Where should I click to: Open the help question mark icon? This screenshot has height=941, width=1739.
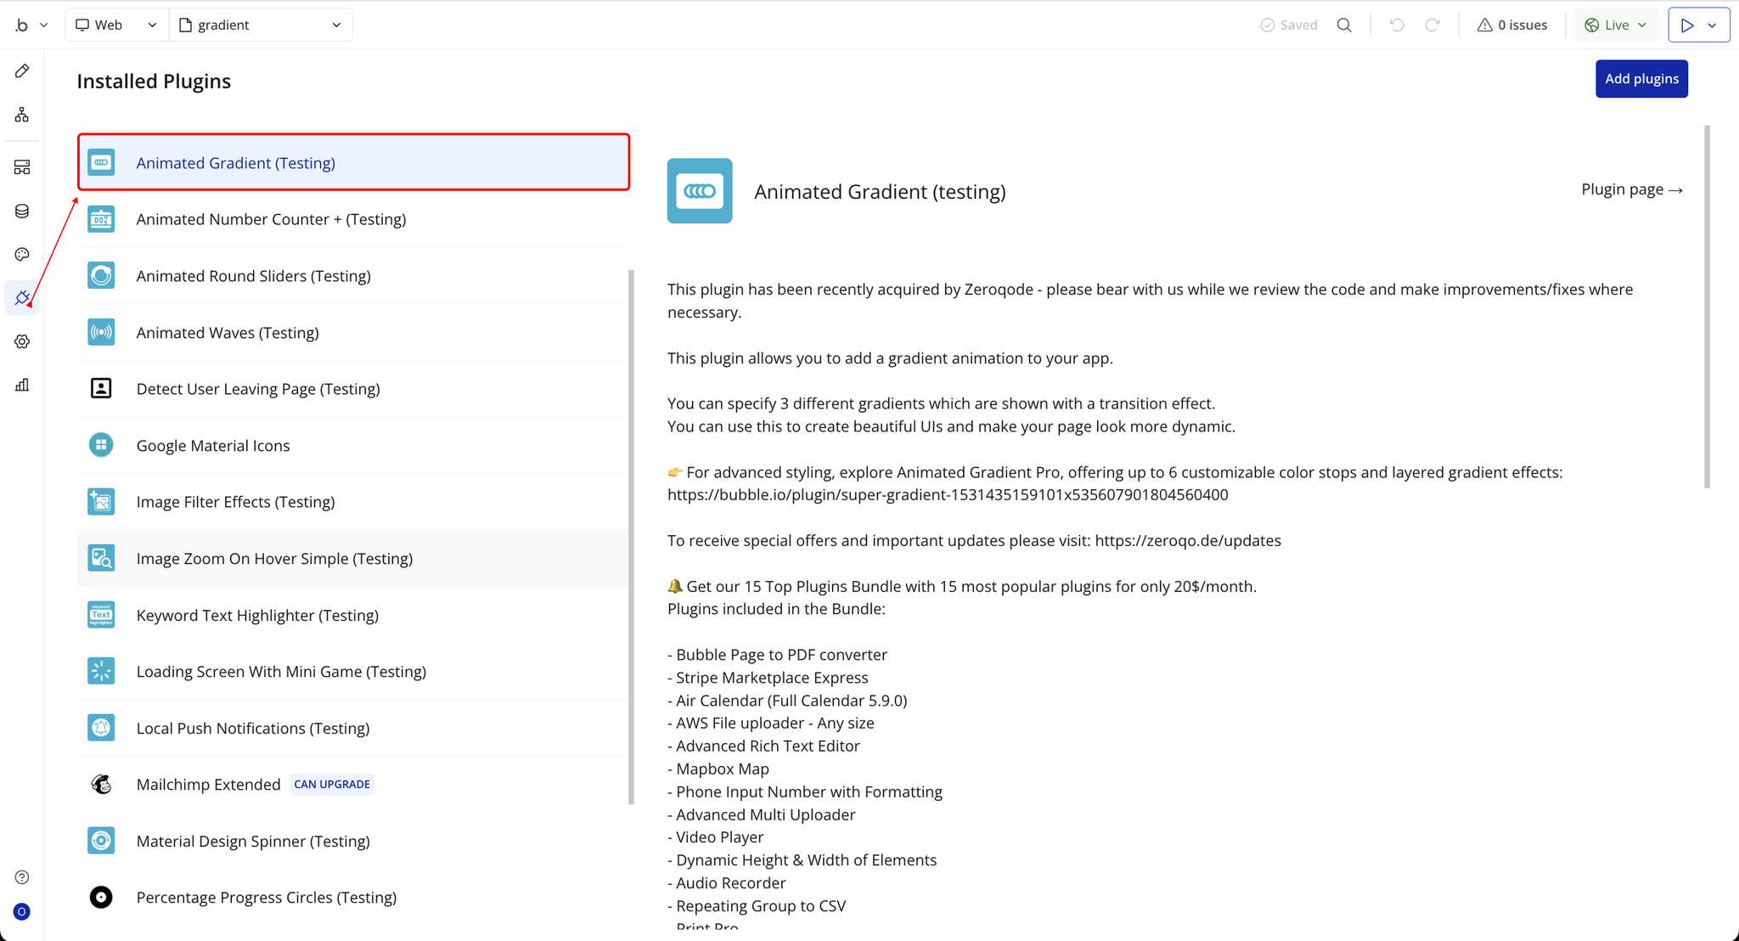pyautogui.click(x=22, y=877)
